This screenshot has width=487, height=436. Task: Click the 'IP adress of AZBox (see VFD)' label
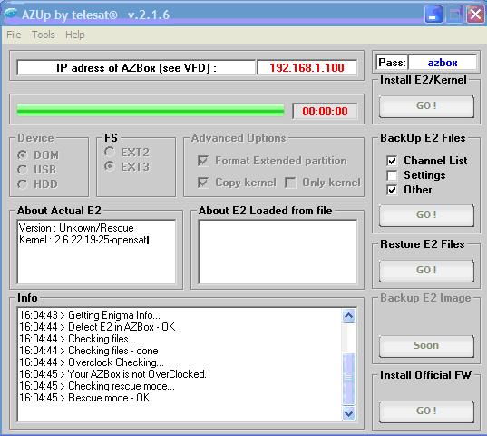point(136,68)
